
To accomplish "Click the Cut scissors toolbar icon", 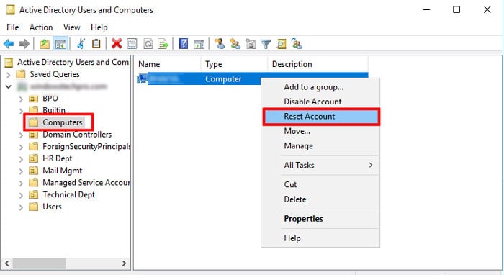I will (x=81, y=44).
